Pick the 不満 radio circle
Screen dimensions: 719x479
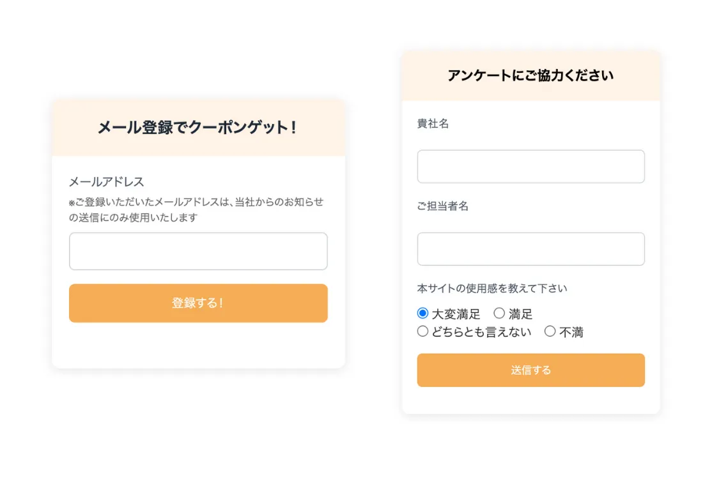pyautogui.click(x=550, y=331)
